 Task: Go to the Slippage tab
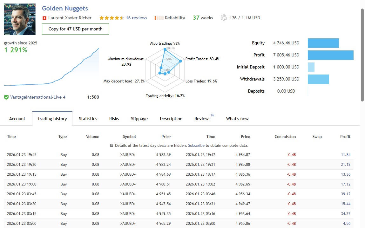click(139, 119)
